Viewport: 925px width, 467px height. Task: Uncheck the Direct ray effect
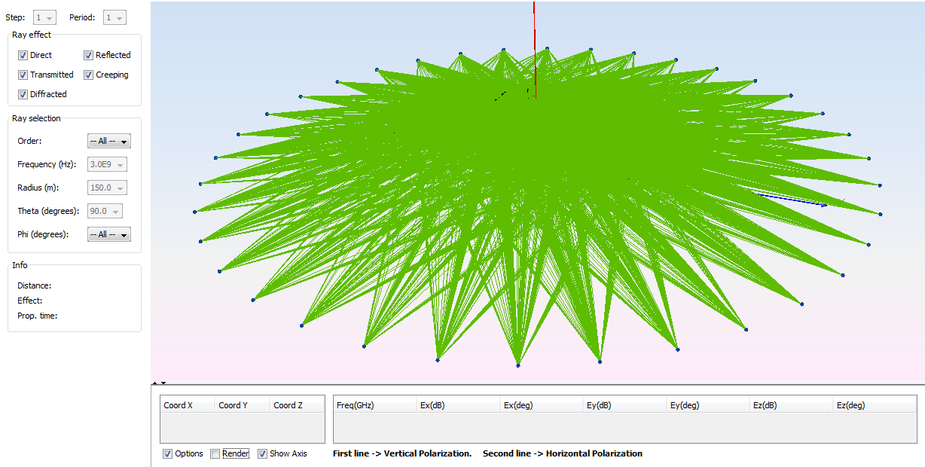(23, 55)
